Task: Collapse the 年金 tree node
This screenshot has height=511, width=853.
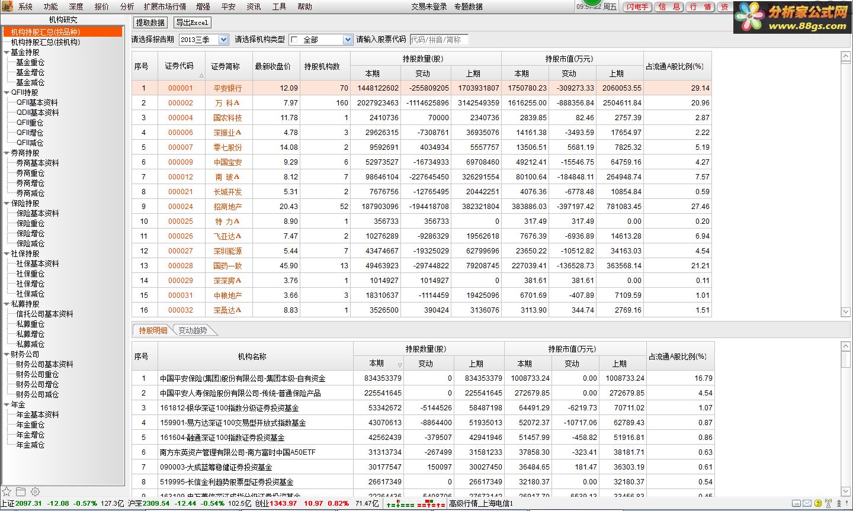Action: pyautogui.click(x=7, y=404)
